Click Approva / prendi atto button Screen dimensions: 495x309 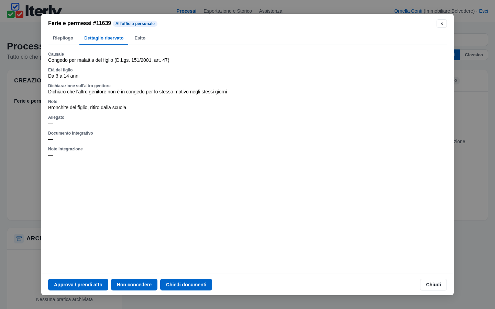coord(78,285)
